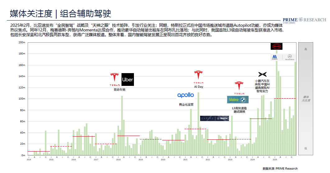Viewport: 330px width, 173px height.
Task: Click the 小鹏汽车在央视·中国AI盛典 caption
Action: click(262, 86)
